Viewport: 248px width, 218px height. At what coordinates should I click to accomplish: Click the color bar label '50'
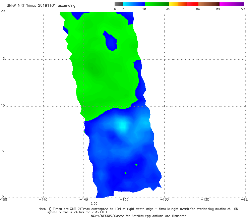(x=198, y=9)
